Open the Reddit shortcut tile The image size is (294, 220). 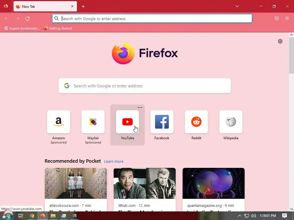pyautogui.click(x=196, y=122)
